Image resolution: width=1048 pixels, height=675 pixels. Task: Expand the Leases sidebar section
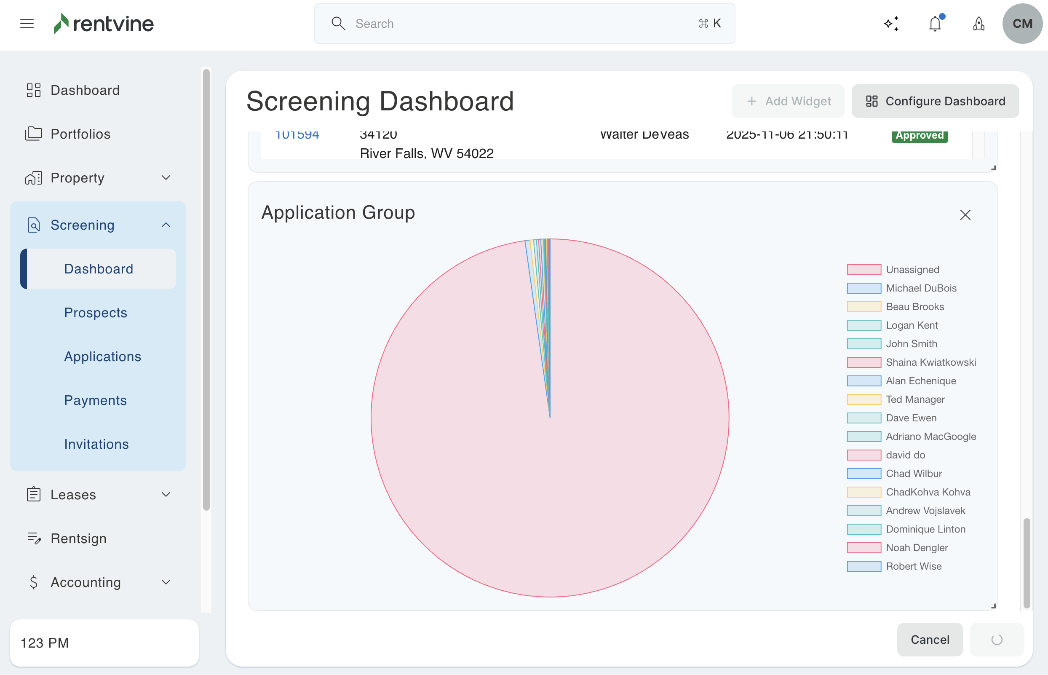coord(166,494)
